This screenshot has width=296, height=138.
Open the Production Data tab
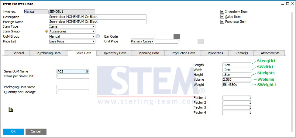pos(183,53)
